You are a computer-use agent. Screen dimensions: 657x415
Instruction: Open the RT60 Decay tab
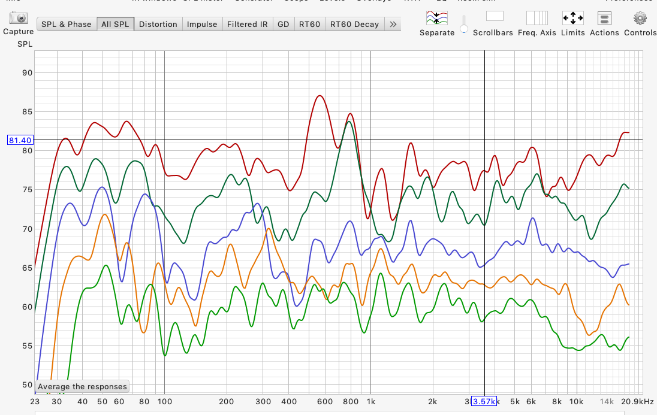click(x=354, y=25)
